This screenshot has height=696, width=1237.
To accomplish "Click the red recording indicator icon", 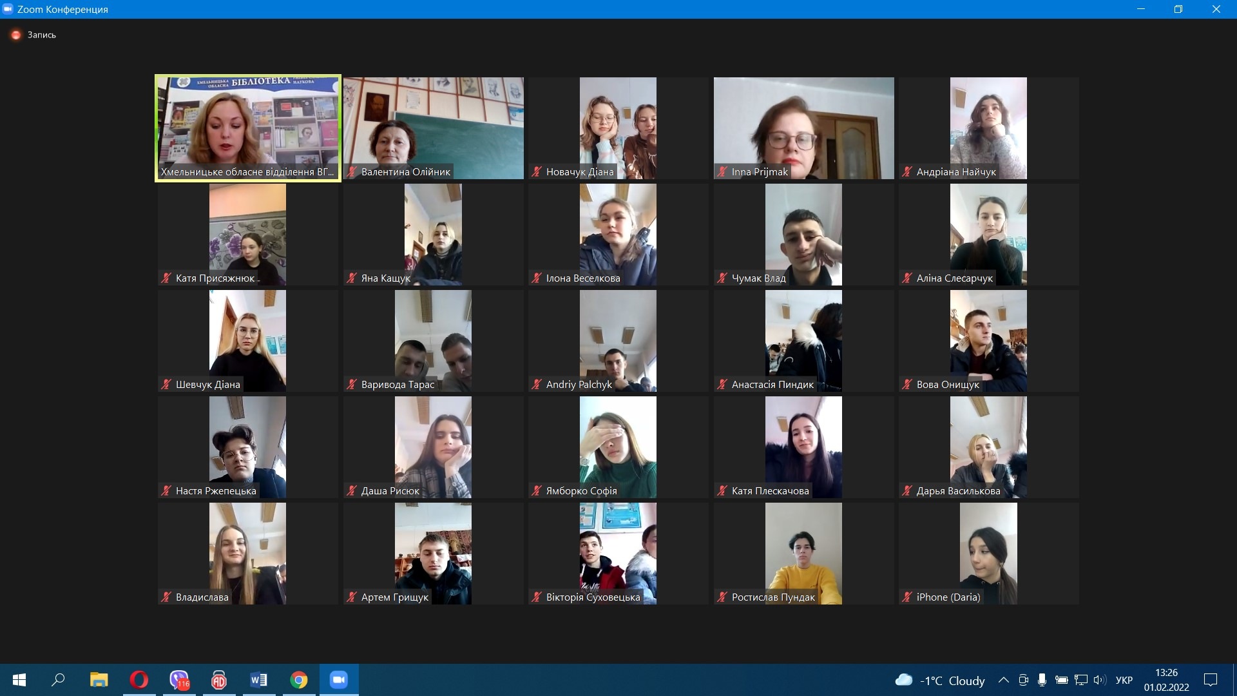I will (16, 35).
